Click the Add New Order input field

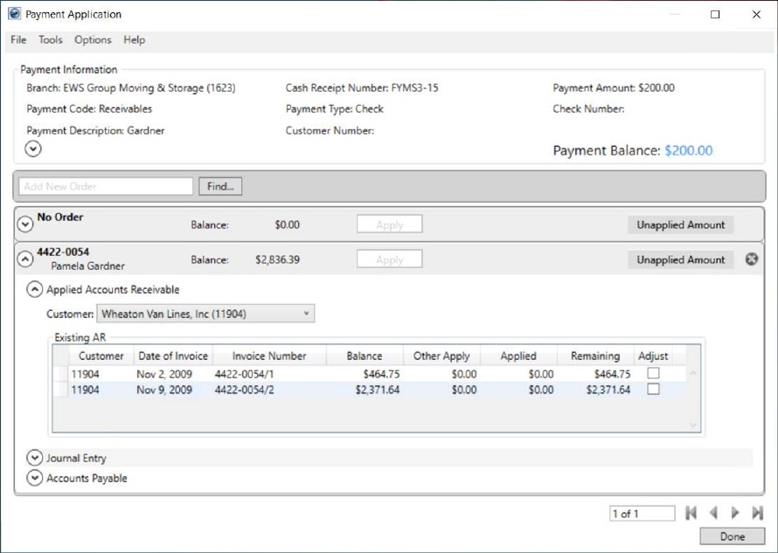tap(106, 186)
